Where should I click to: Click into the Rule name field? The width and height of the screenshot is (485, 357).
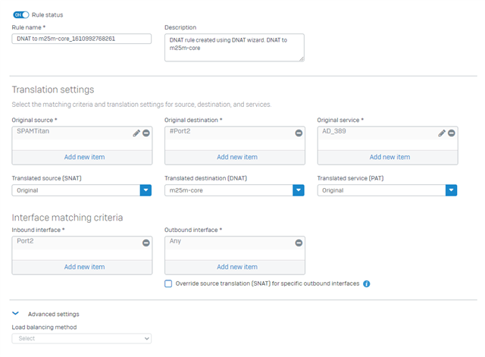tap(82, 39)
